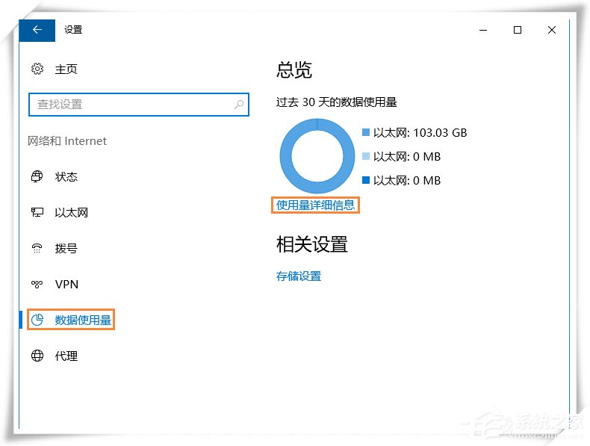This screenshot has height=446, width=590.
Task: Open the 存储设置 link
Action: coord(299,276)
